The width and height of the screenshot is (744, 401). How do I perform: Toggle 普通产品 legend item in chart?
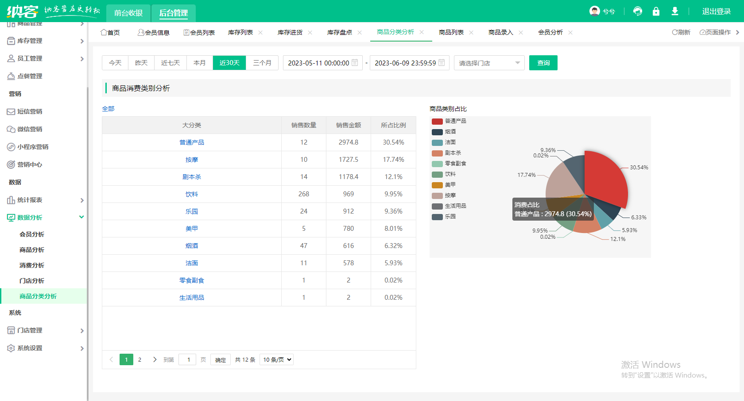449,121
